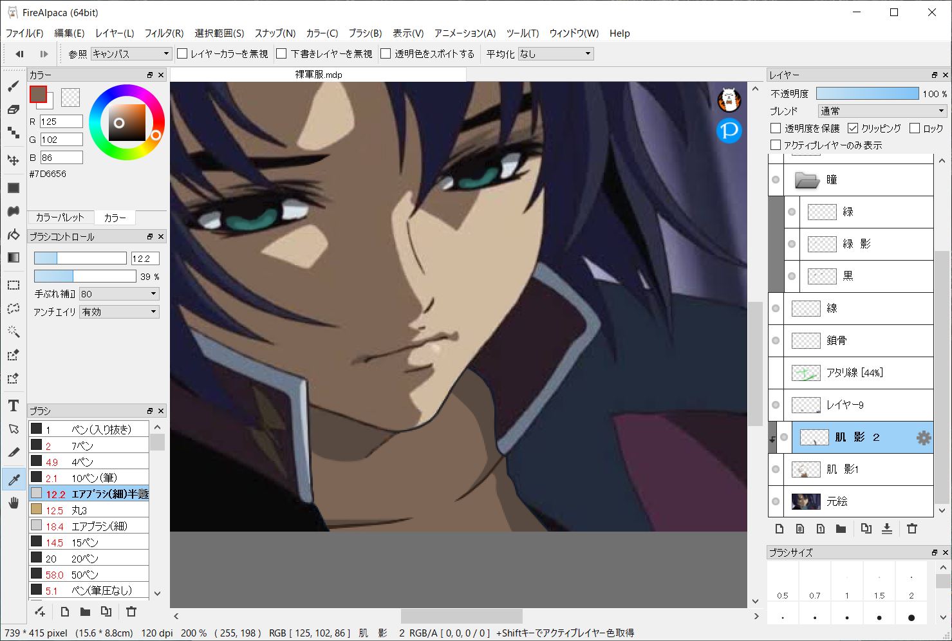The height and width of the screenshot is (641, 952).
Task: Click the undo arrow button
Action: [19, 54]
